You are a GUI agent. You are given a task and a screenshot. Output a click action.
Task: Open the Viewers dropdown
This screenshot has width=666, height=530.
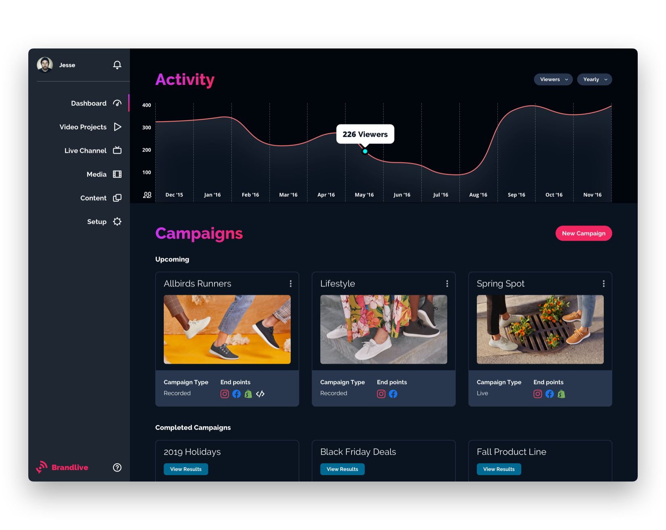(x=553, y=79)
